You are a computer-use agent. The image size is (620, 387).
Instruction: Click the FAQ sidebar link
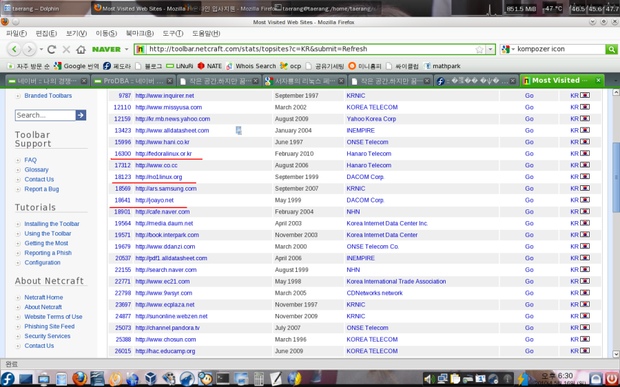[30, 160]
